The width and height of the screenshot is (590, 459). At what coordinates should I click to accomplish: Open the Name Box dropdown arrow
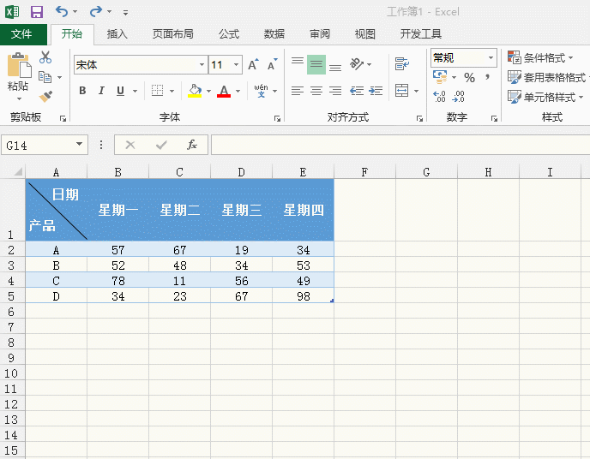click(79, 144)
